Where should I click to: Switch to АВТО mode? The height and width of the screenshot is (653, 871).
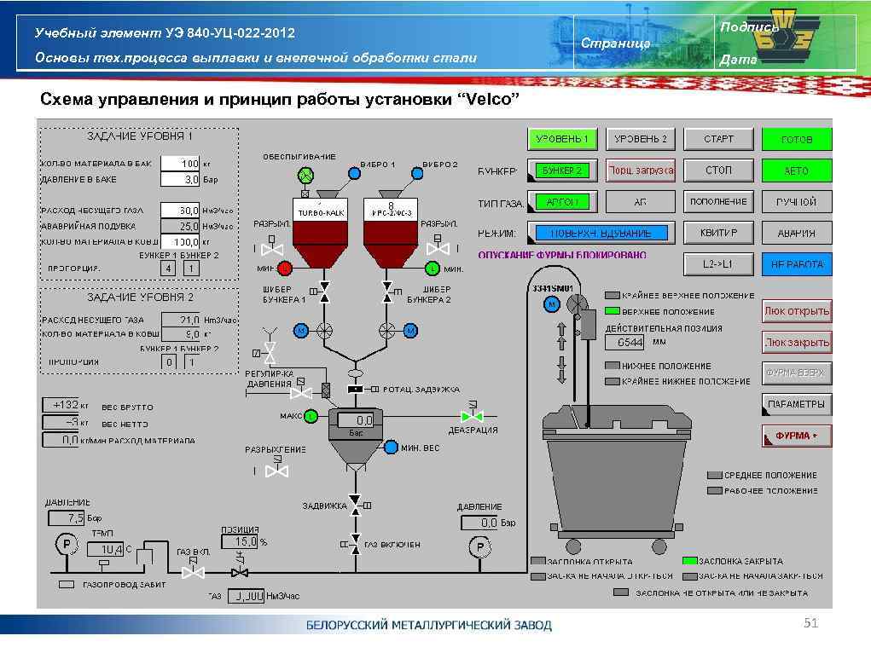point(797,170)
